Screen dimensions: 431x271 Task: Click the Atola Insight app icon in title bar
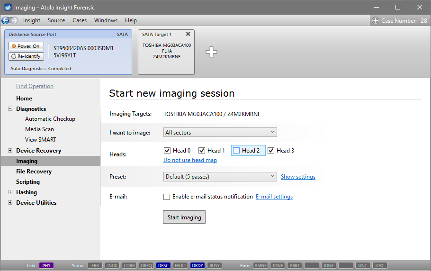coord(8,8)
